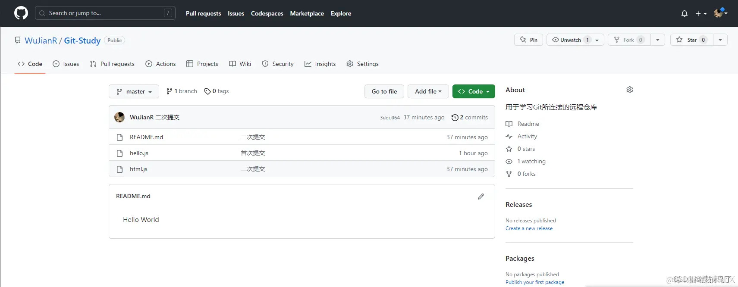Open the Add file dropdown

tap(428, 91)
